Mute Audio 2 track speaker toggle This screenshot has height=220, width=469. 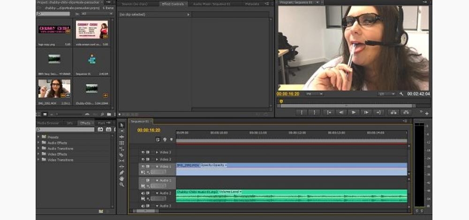(x=143, y=193)
